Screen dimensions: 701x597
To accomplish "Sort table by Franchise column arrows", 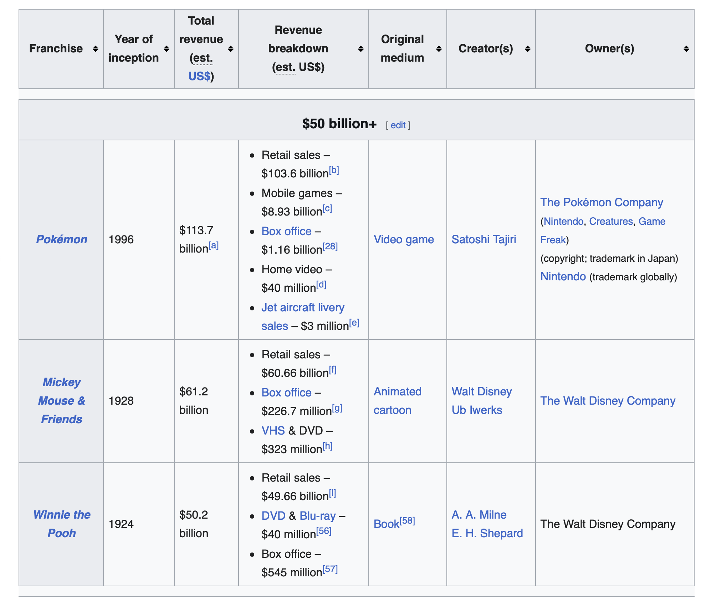I will [95, 49].
